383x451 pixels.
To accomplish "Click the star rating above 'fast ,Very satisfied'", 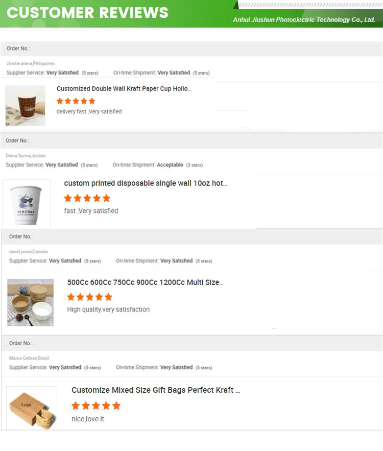I will click(x=87, y=198).
